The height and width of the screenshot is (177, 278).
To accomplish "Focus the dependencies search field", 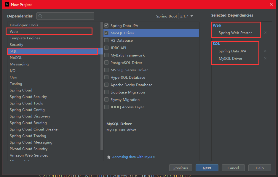I will click(x=65, y=16).
